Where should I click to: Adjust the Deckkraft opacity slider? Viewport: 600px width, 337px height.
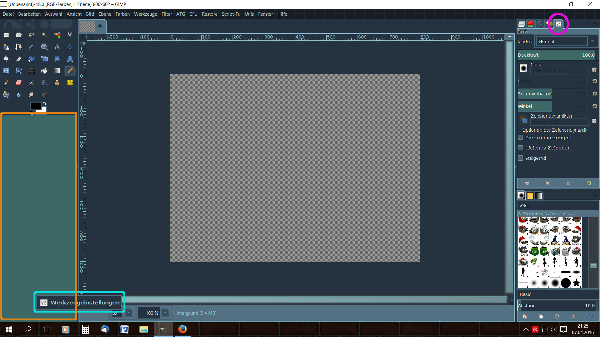pyautogui.click(x=556, y=55)
